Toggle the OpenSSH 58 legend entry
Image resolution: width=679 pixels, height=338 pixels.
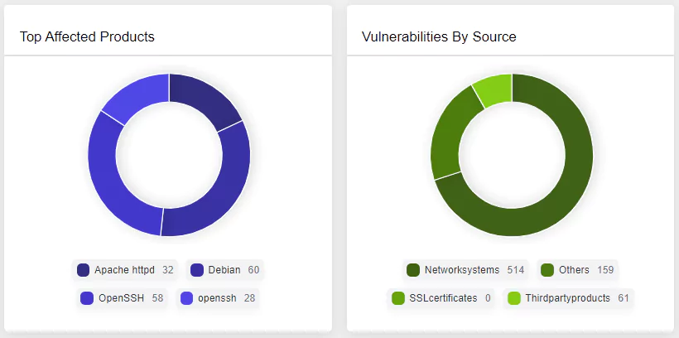[122, 298]
